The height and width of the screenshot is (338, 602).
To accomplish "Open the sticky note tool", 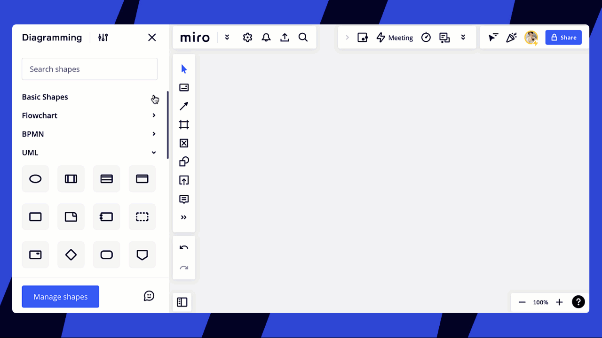I will [x=184, y=87].
